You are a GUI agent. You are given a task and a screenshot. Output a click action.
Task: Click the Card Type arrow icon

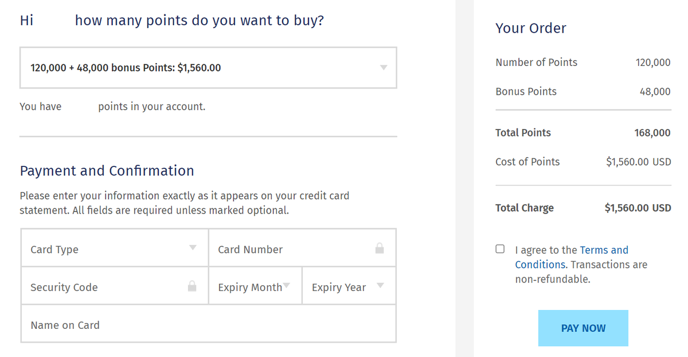click(x=193, y=248)
